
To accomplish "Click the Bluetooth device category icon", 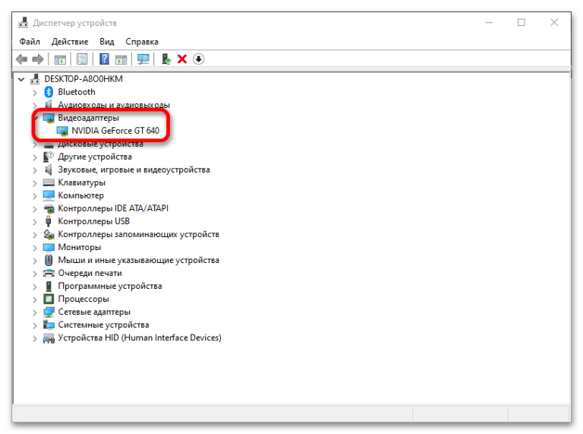I will (x=49, y=92).
